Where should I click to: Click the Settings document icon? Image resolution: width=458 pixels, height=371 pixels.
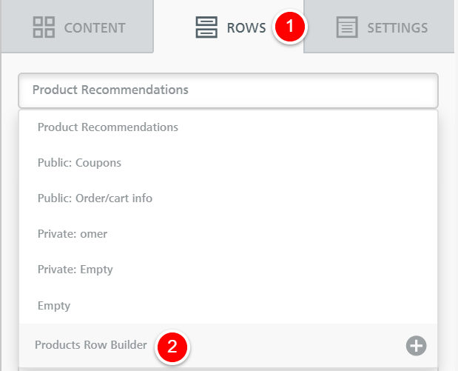pos(347,27)
